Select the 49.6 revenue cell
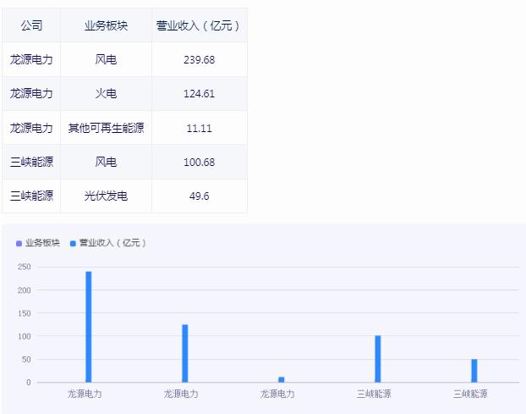The image size is (526, 414). [199, 196]
